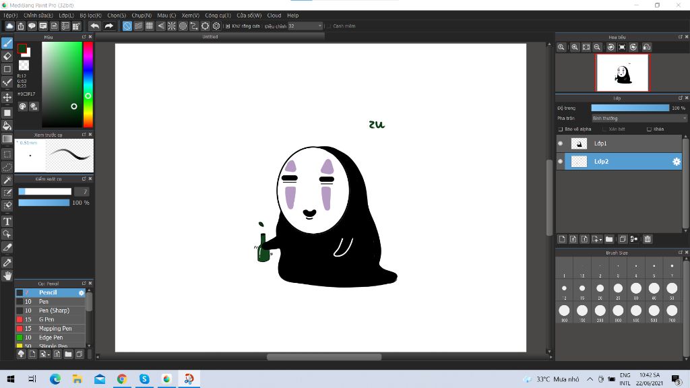Enable the grid snap icon

tap(150, 26)
